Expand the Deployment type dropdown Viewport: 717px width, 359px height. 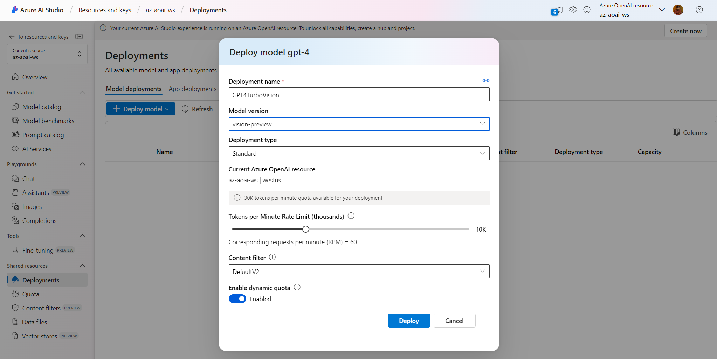click(359, 153)
